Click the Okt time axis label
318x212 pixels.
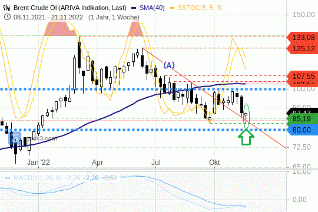[x=214, y=163]
